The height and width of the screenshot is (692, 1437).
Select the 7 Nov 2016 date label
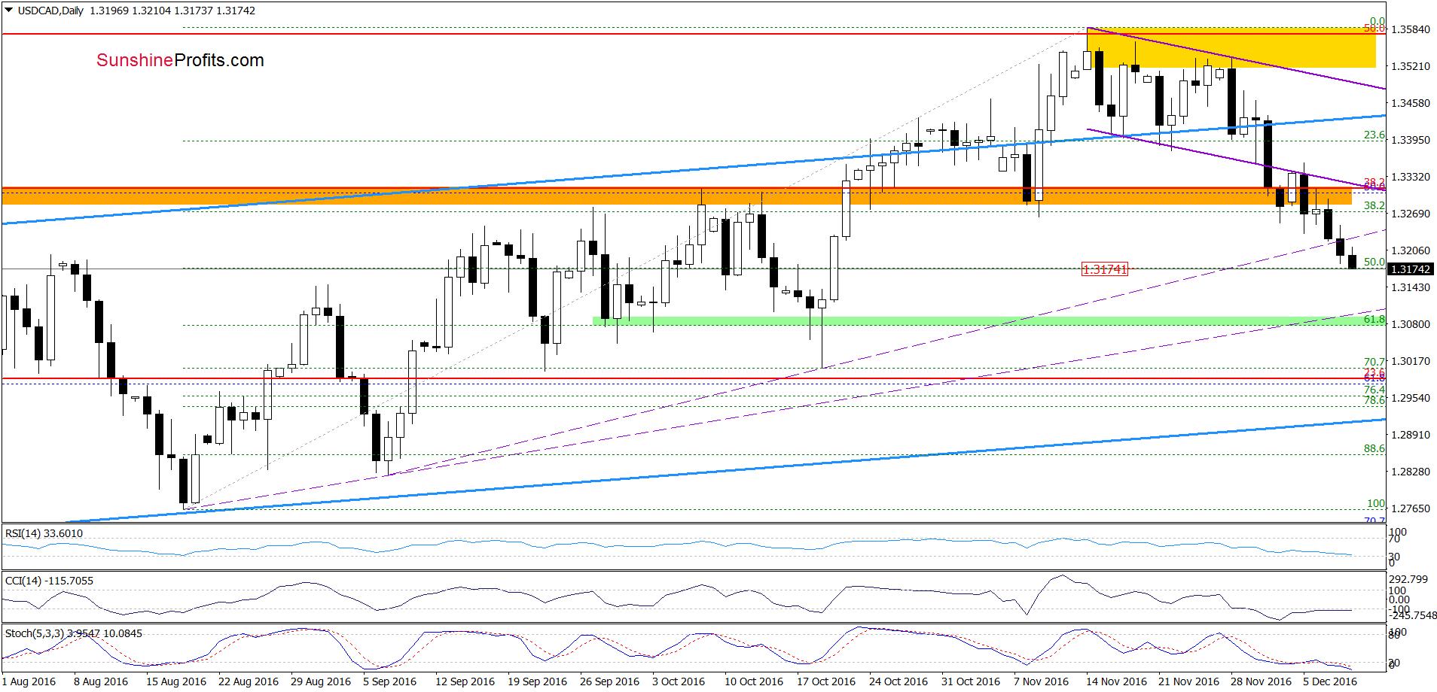tap(1041, 681)
